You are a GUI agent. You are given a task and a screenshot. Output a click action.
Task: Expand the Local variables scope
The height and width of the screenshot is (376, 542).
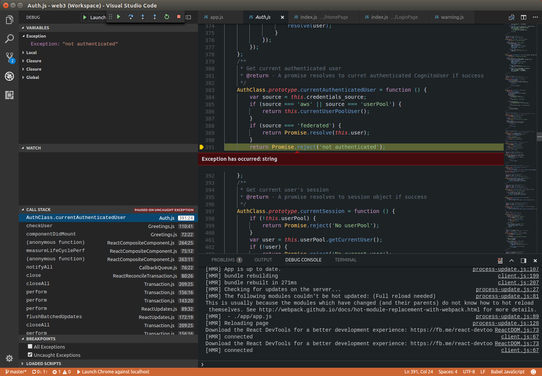click(23, 53)
